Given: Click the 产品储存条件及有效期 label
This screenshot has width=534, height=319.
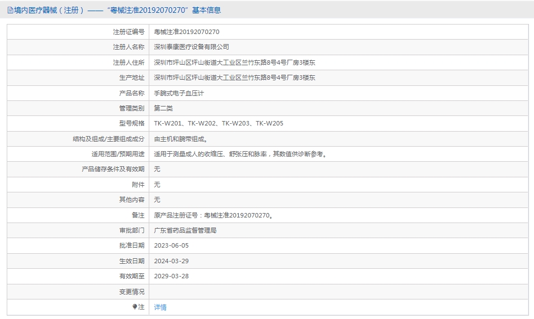Looking at the screenshot, I should [x=113, y=169].
